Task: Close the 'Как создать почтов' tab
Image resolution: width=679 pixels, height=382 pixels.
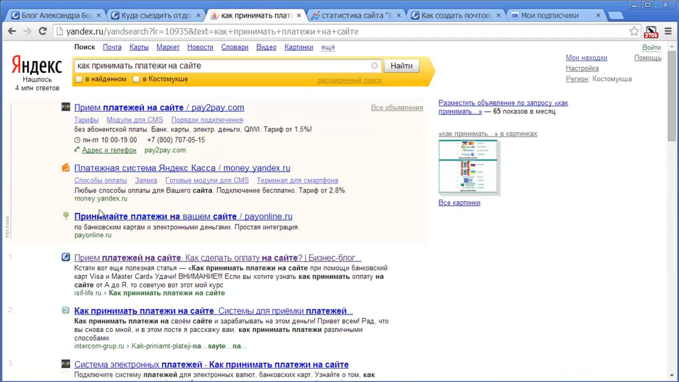Action: (498, 15)
